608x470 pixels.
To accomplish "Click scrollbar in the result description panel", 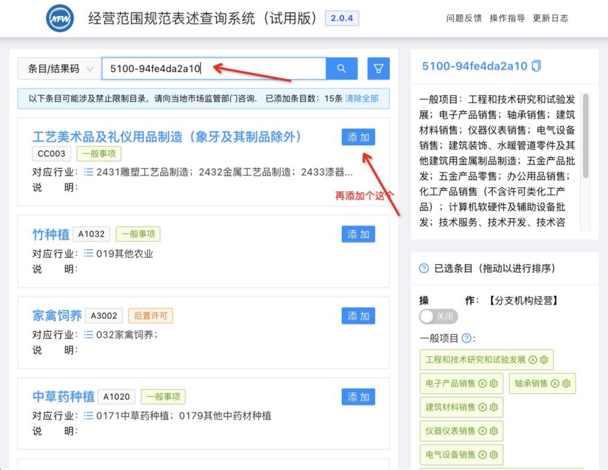I will pos(585,137).
